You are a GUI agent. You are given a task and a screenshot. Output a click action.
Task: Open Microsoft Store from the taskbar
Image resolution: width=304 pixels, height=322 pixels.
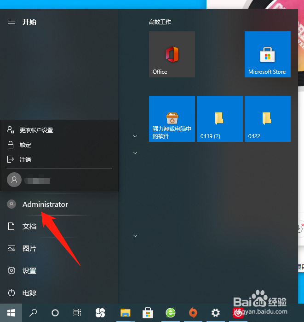[x=148, y=313]
